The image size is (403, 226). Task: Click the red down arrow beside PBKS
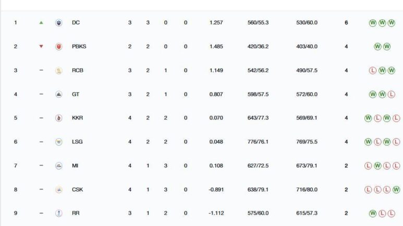pos(41,47)
